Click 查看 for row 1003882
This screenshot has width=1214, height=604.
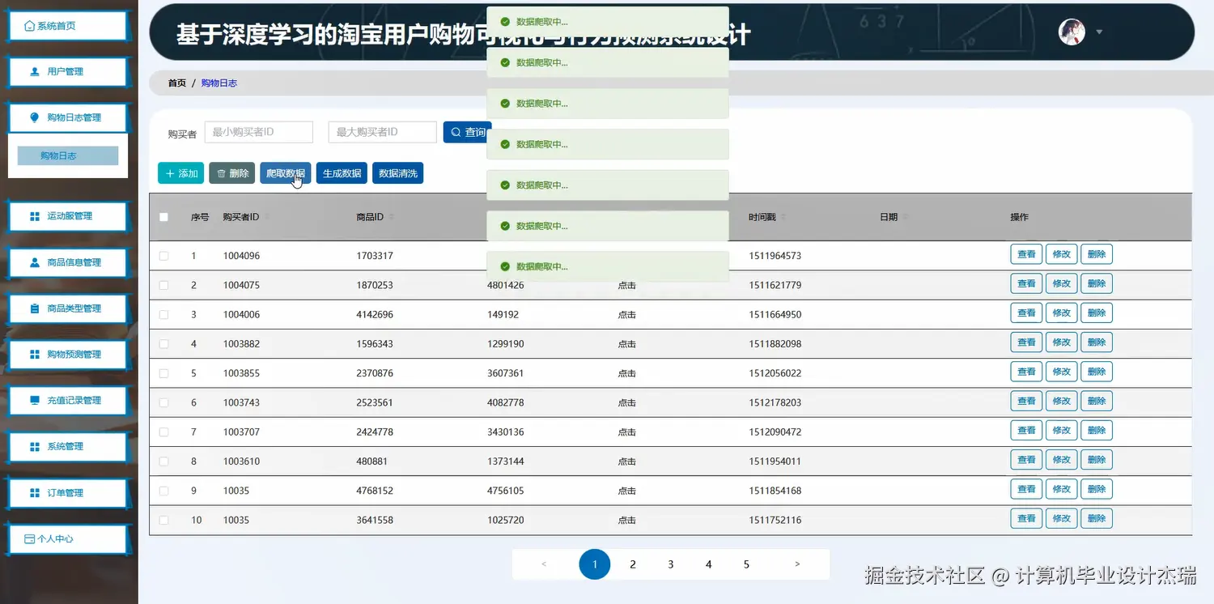(x=1026, y=342)
